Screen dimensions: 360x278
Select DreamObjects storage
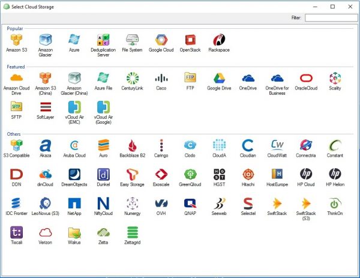[x=74, y=174]
